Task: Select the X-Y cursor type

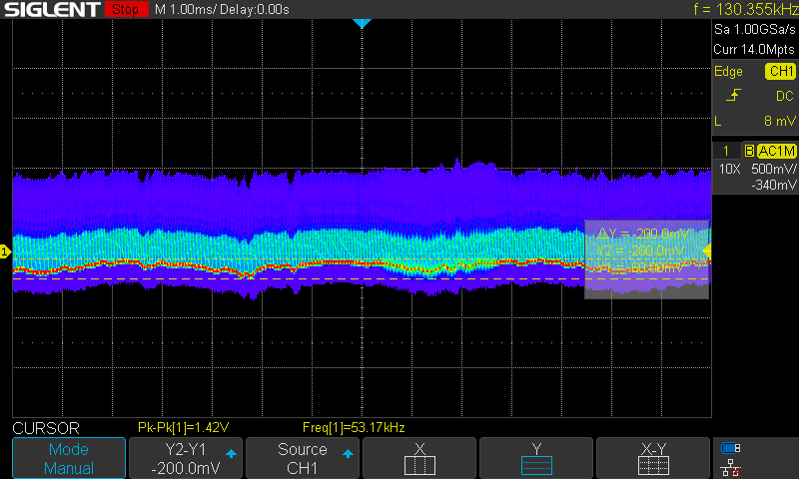Action: pyautogui.click(x=653, y=458)
